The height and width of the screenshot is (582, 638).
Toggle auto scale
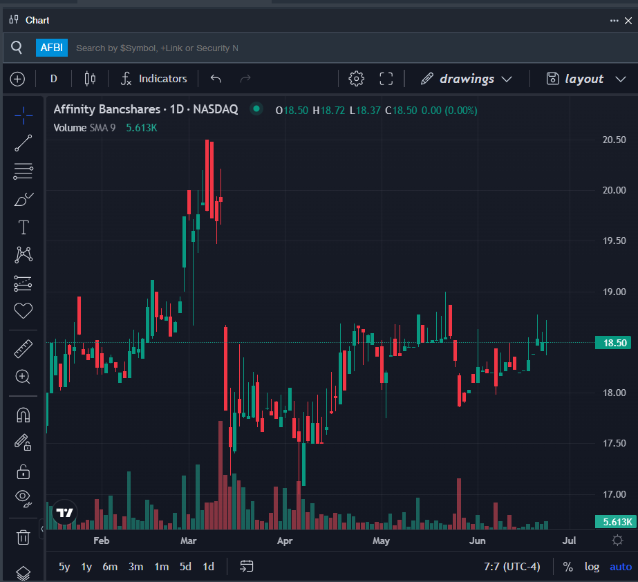tap(621, 567)
